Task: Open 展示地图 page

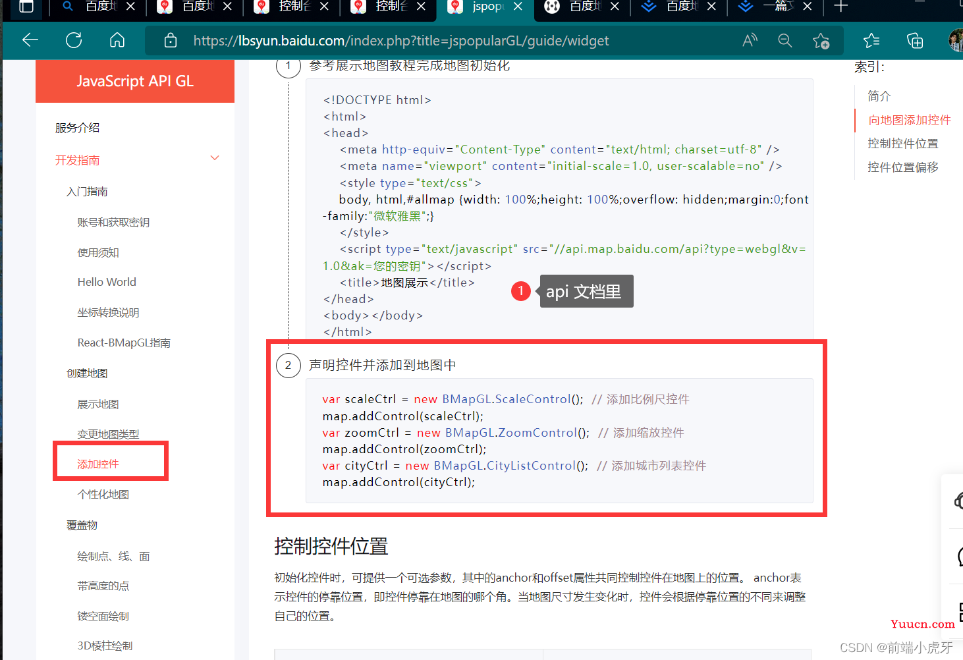Action: pyautogui.click(x=98, y=404)
